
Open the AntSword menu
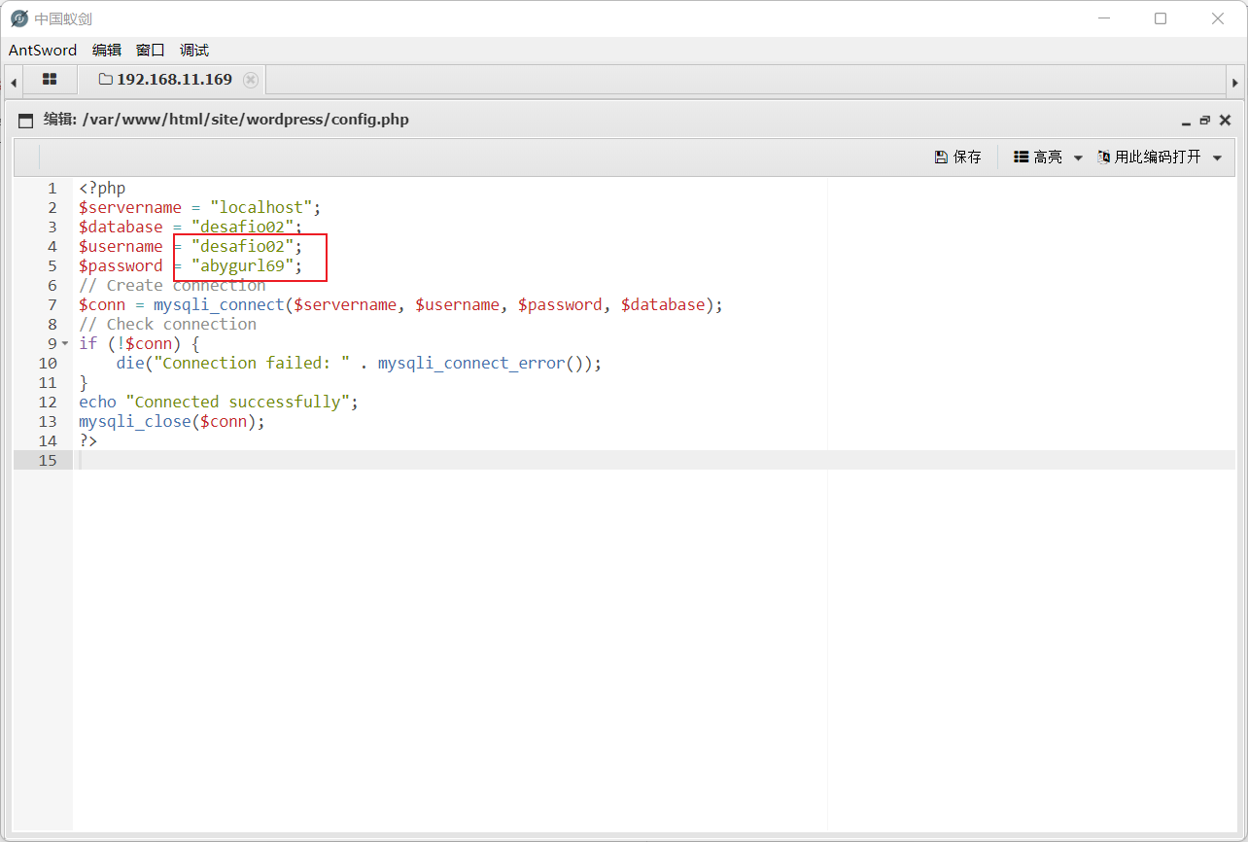coord(43,51)
